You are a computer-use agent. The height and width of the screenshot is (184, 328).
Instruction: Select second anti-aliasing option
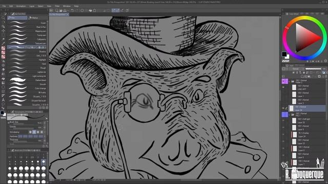pos(34,132)
